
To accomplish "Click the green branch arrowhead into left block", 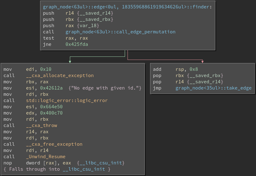I will coord(70,62).
